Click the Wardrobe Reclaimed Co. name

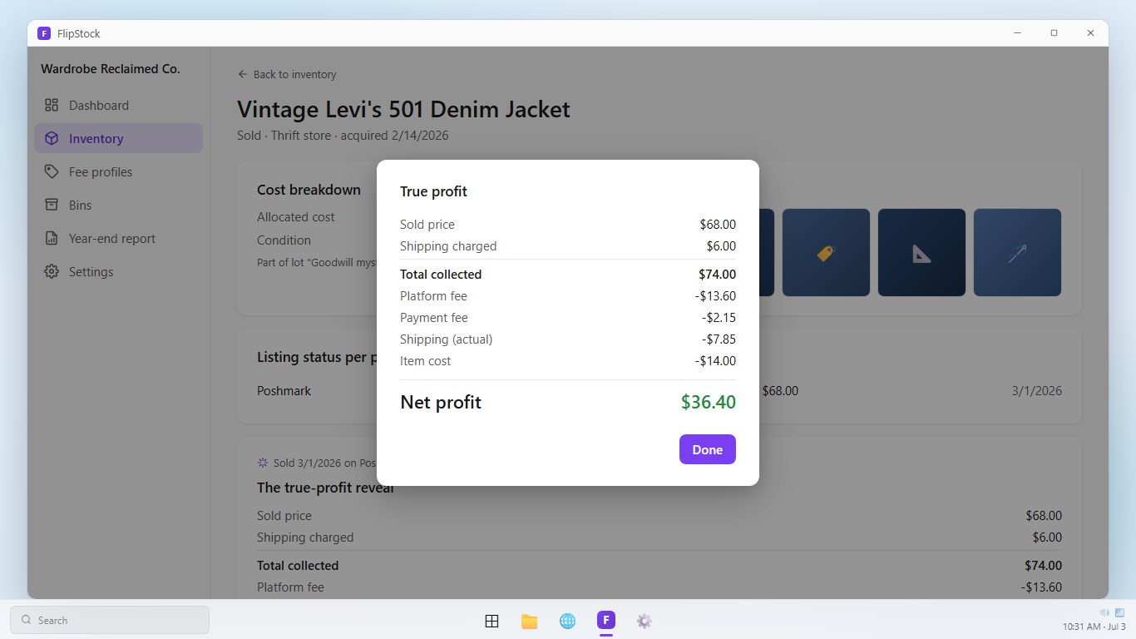111,69
